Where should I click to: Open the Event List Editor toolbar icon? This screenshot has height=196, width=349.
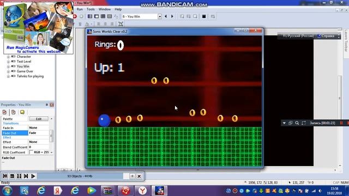110,16
